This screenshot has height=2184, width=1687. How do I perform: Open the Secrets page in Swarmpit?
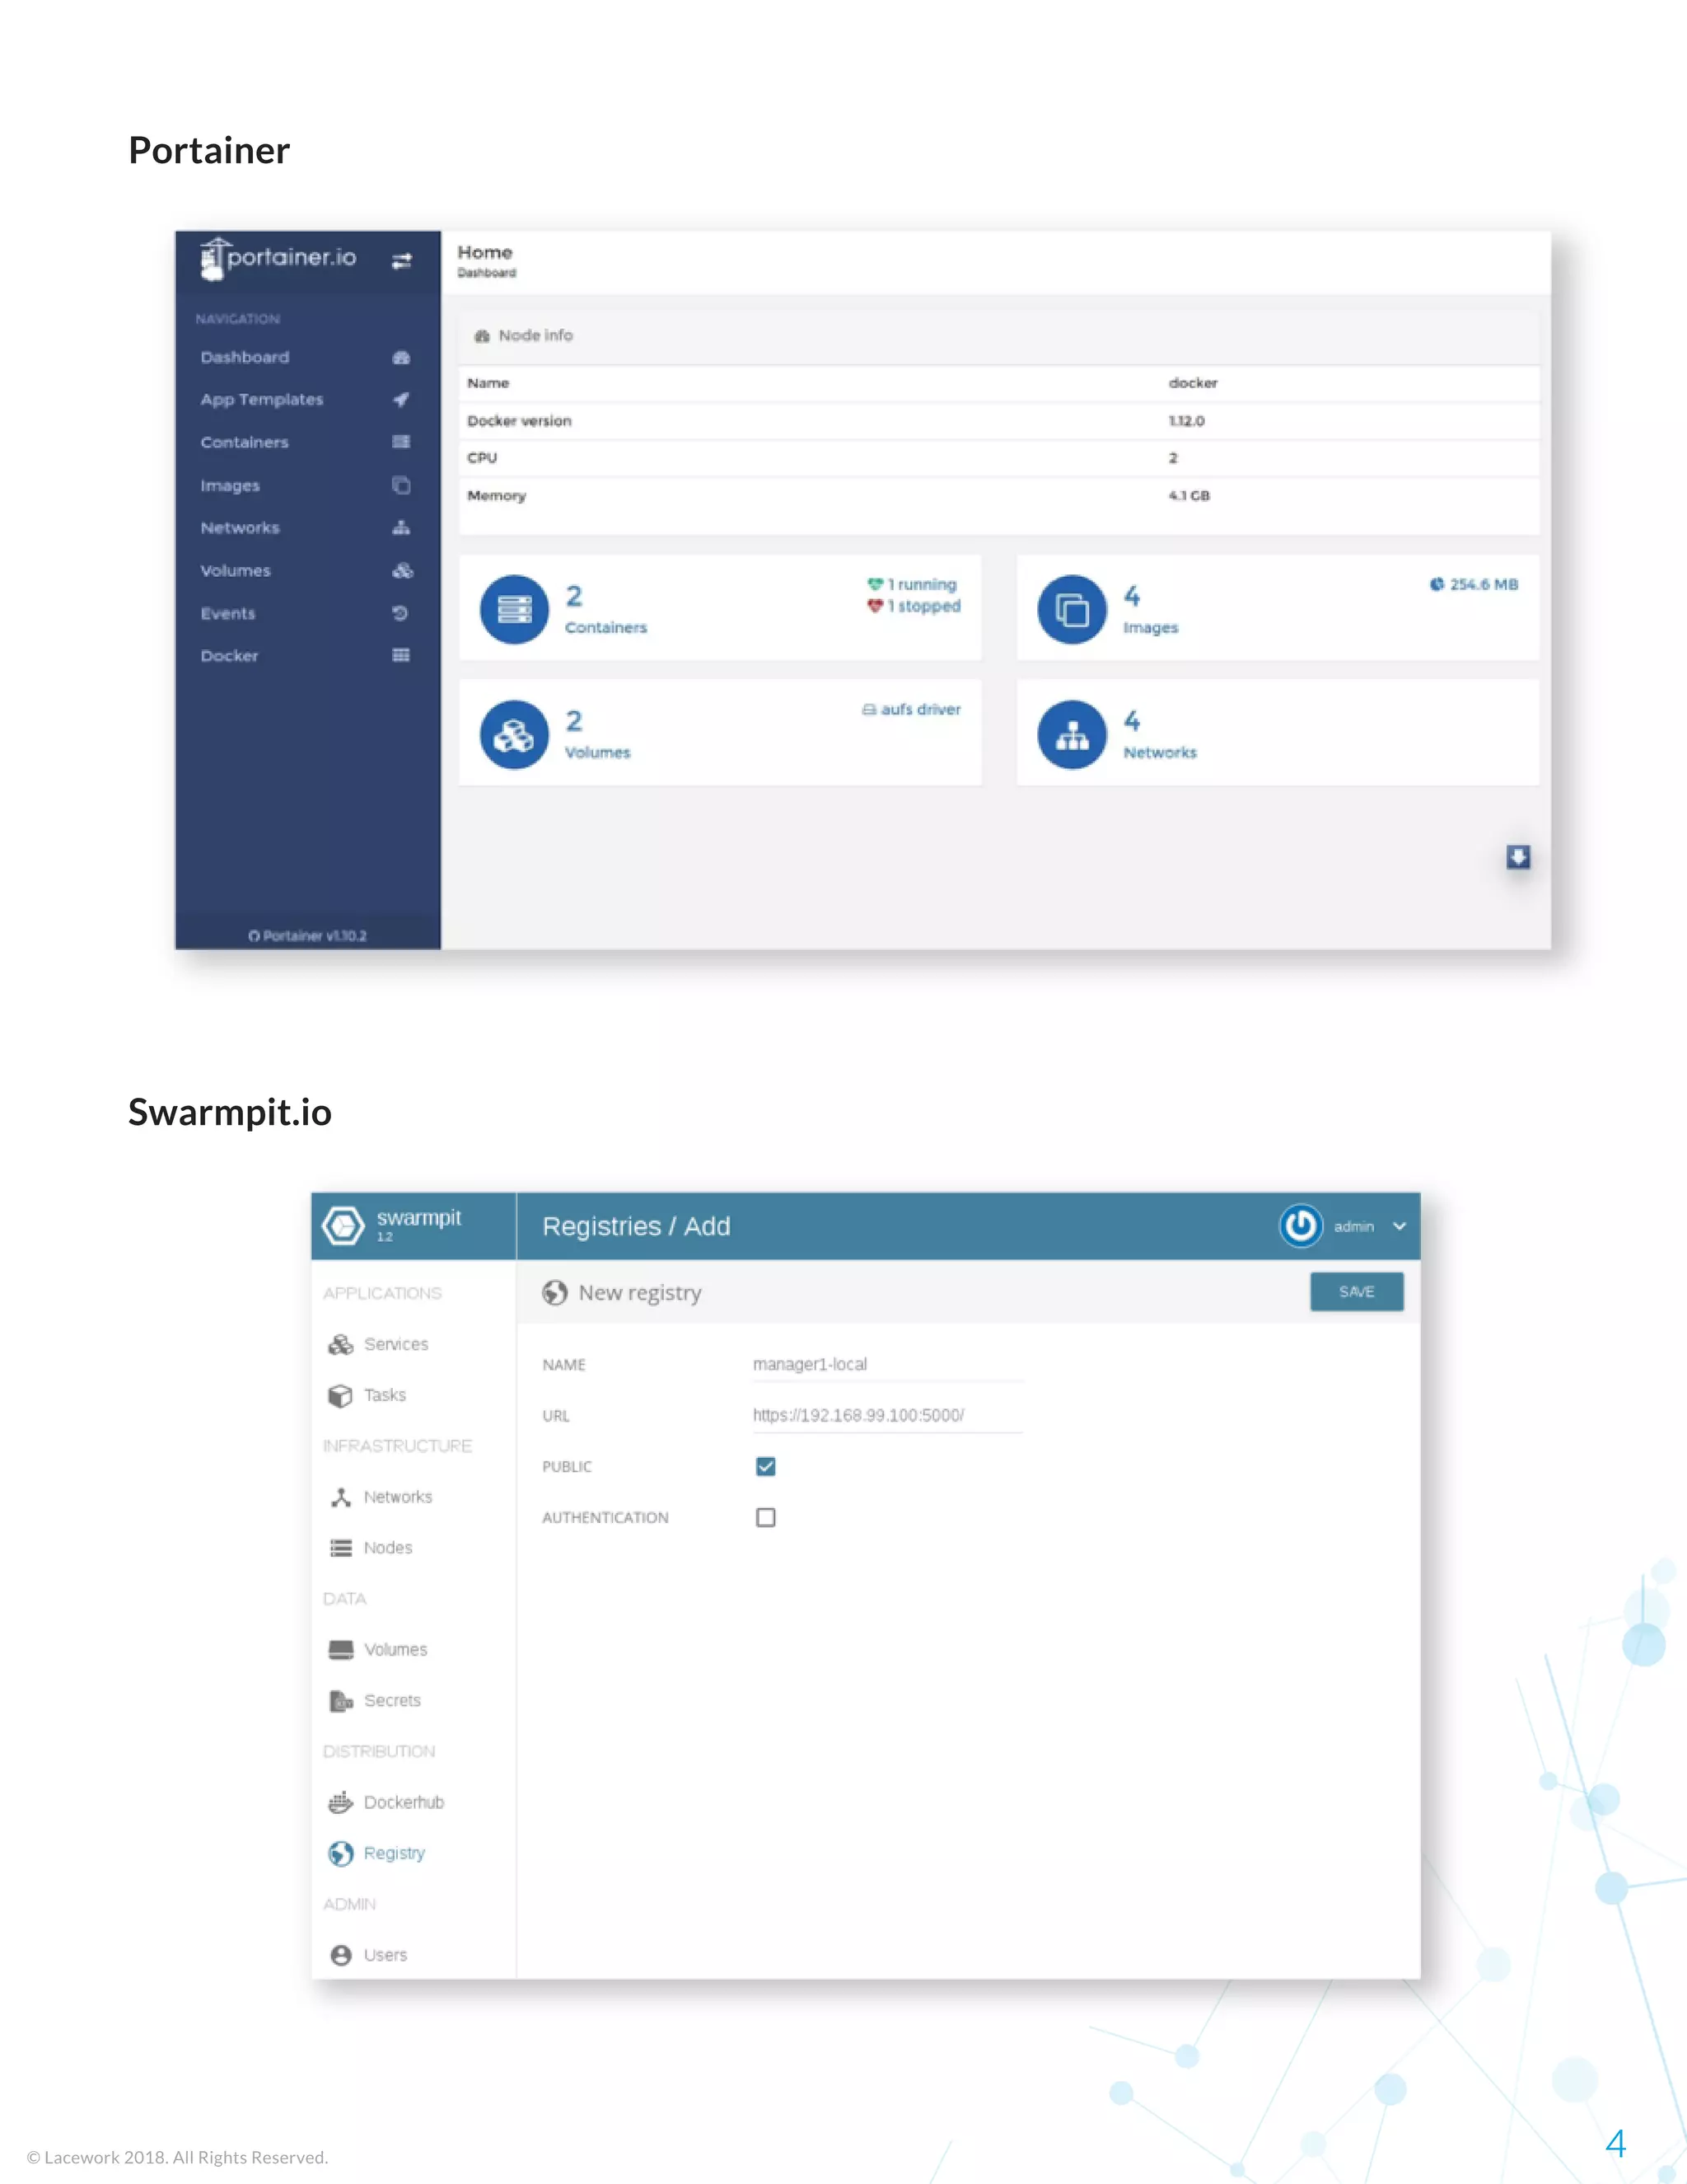(392, 1700)
